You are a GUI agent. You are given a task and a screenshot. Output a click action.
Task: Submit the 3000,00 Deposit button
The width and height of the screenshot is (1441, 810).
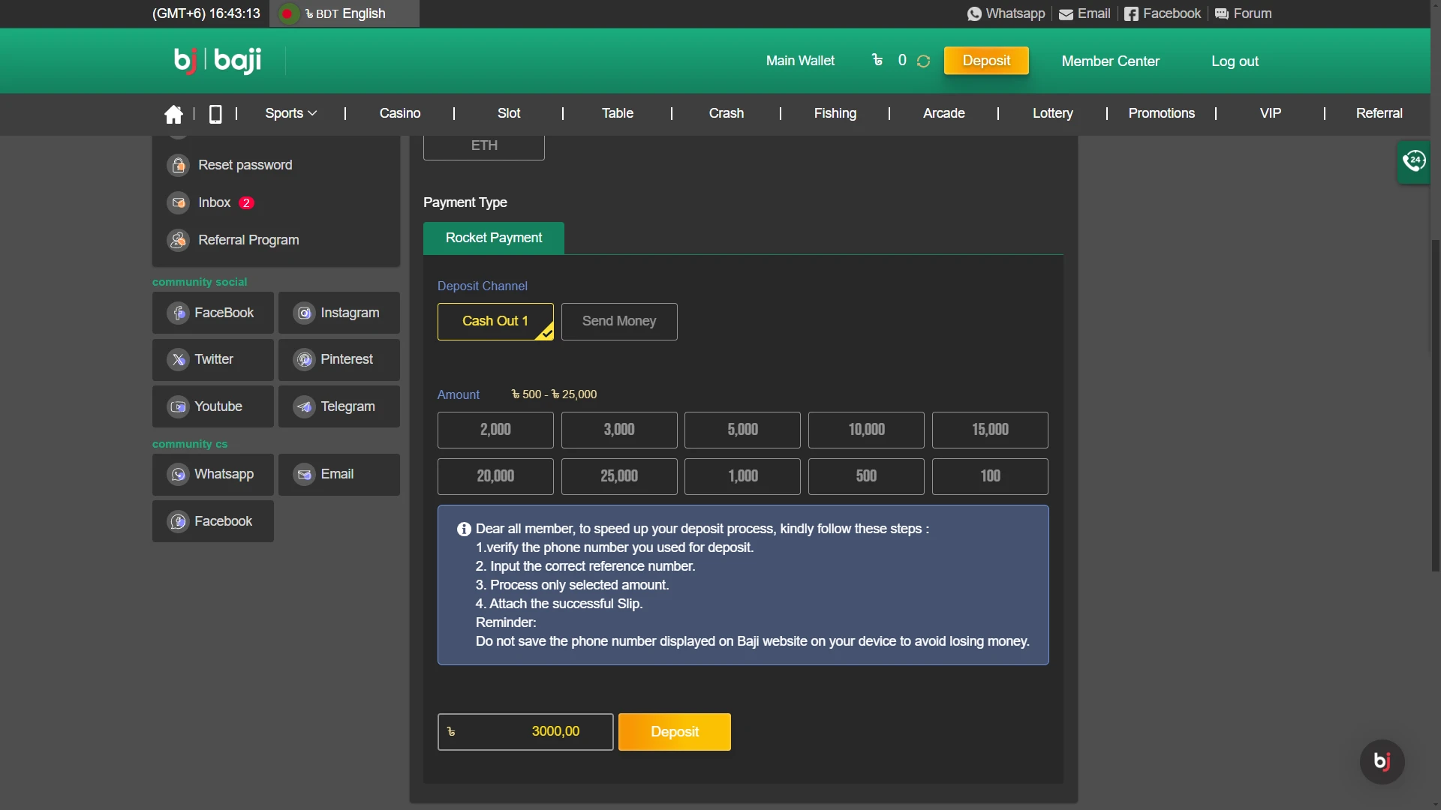tap(675, 732)
